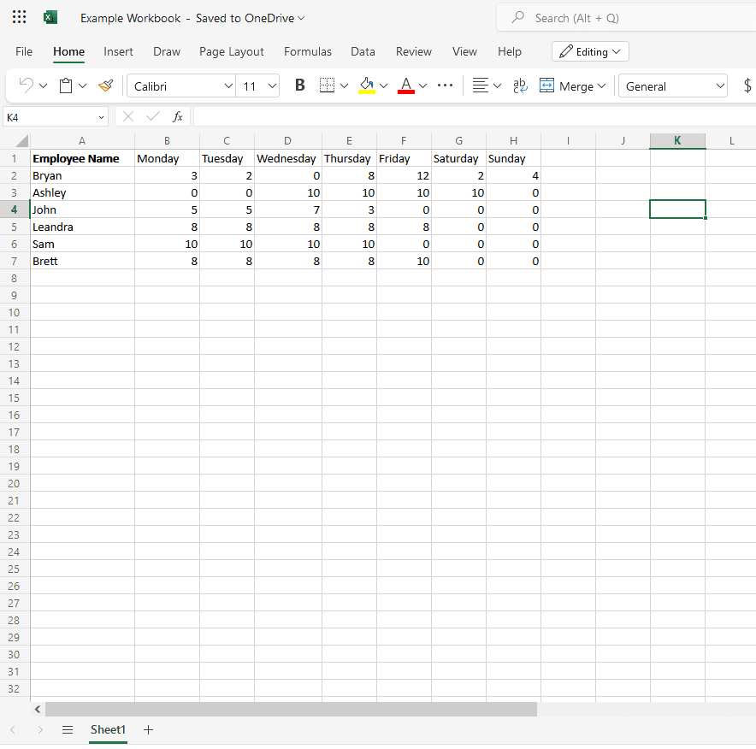Screen dimensions: 756x749
Task: Expand the Number Format General dropdown
Action: pos(673,86)
